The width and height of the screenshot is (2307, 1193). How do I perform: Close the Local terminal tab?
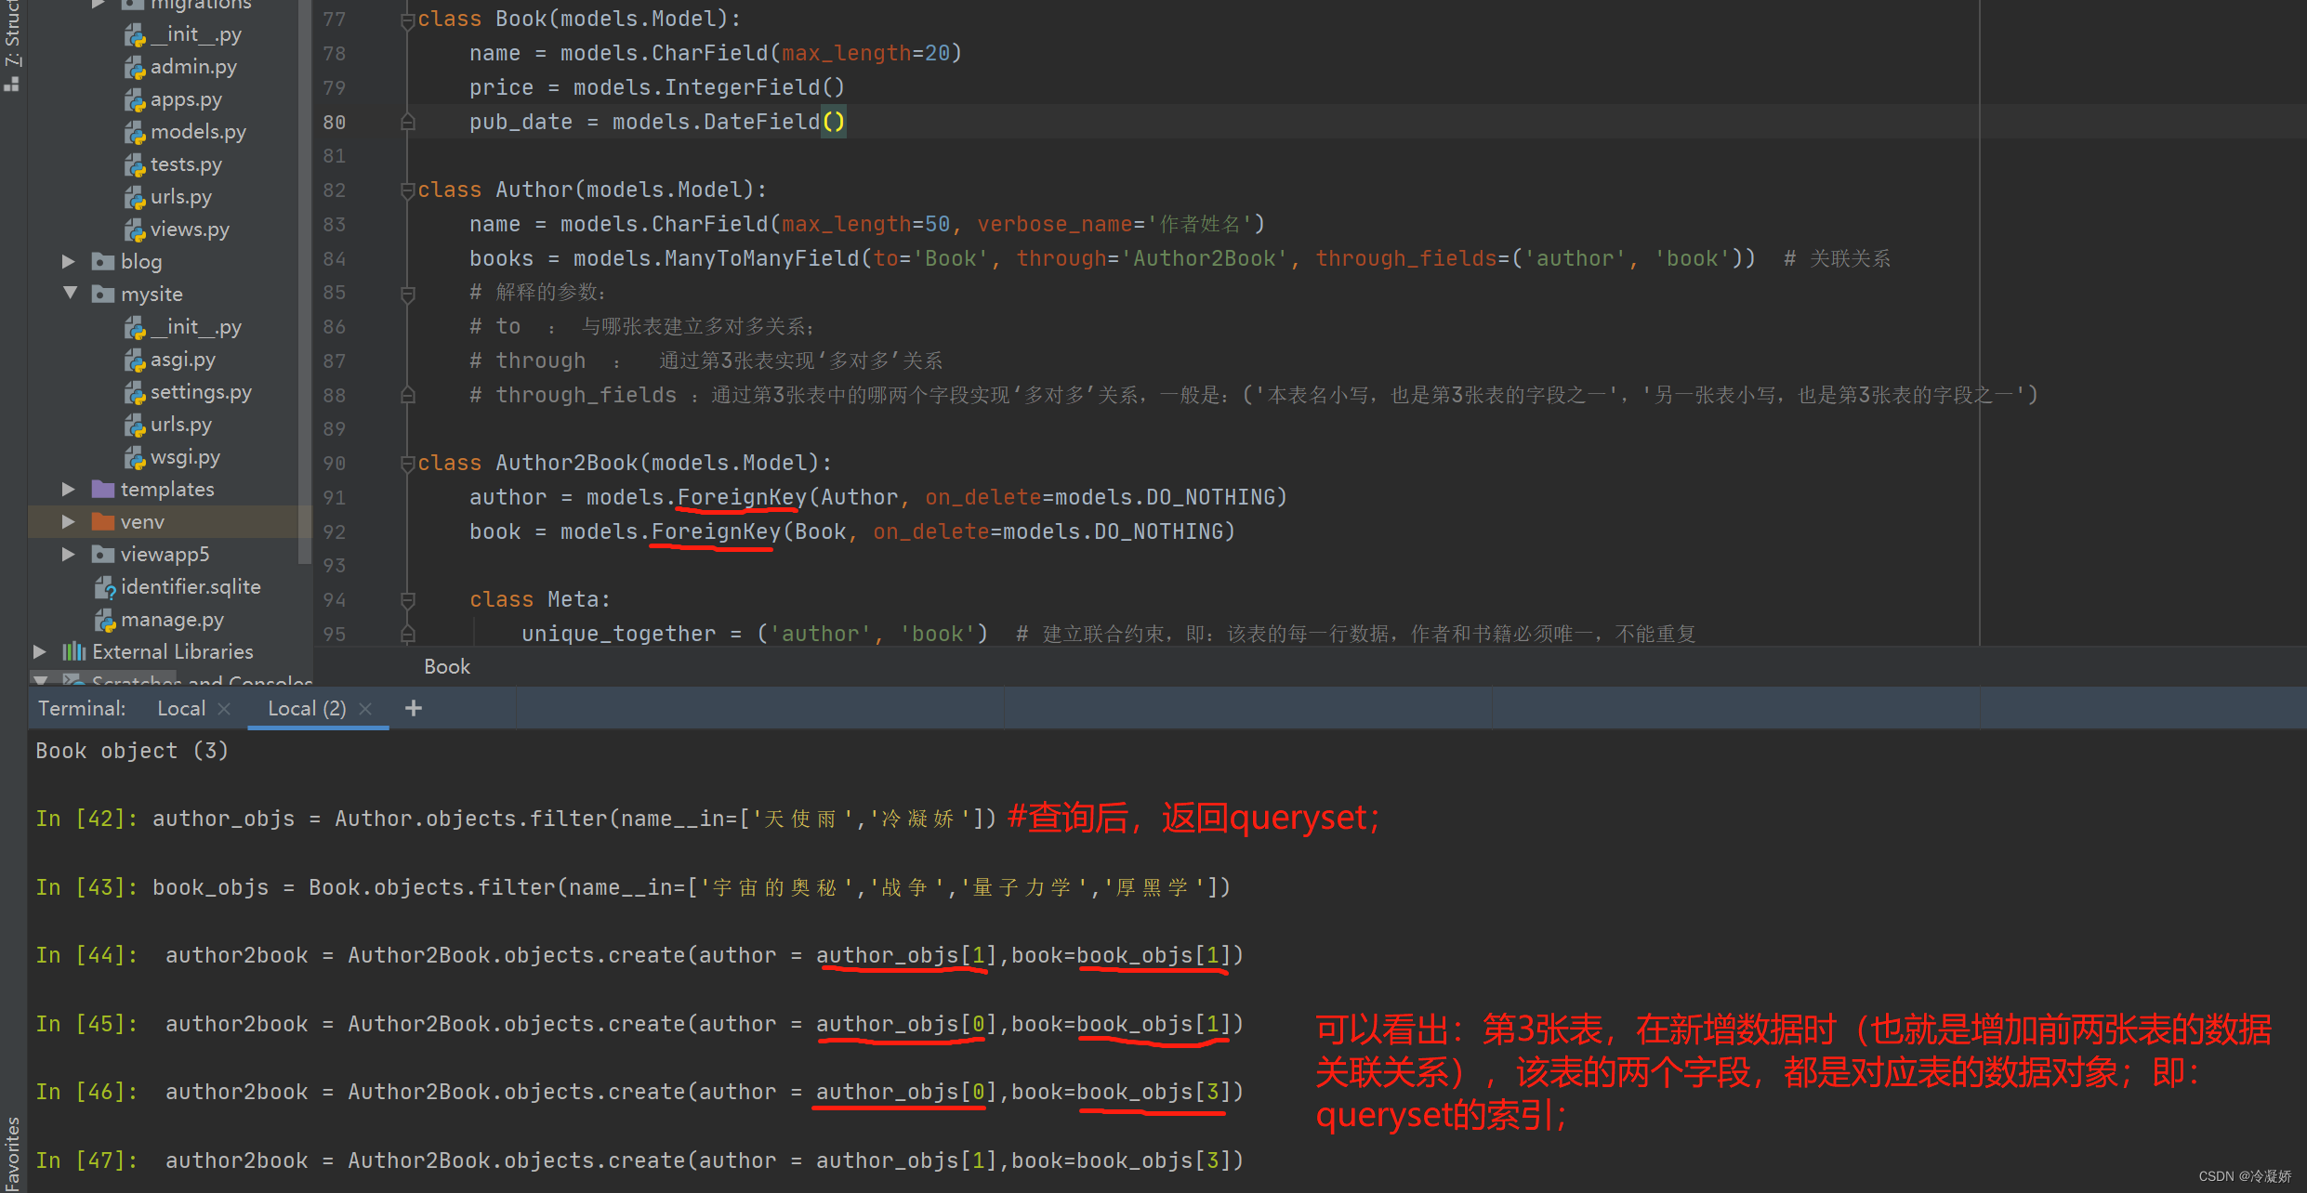(x=224, y=709)
